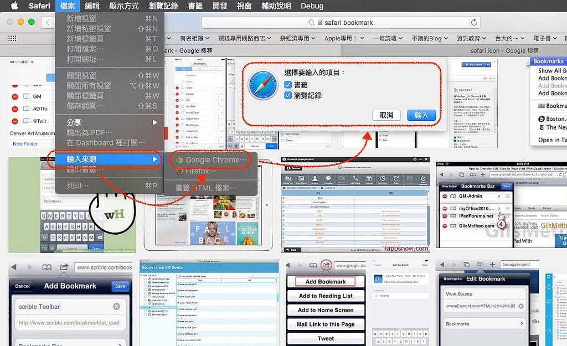The image size is (567, 346).
Task: Open the Bookmarks Bar GilsMethod thumbnail
Action: [501, 205]
